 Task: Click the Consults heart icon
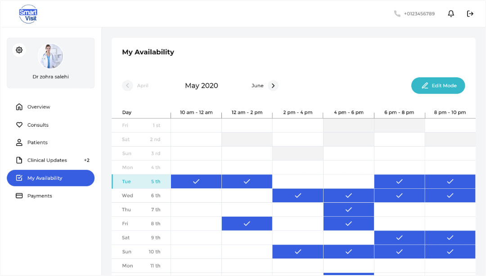[19, 125]
